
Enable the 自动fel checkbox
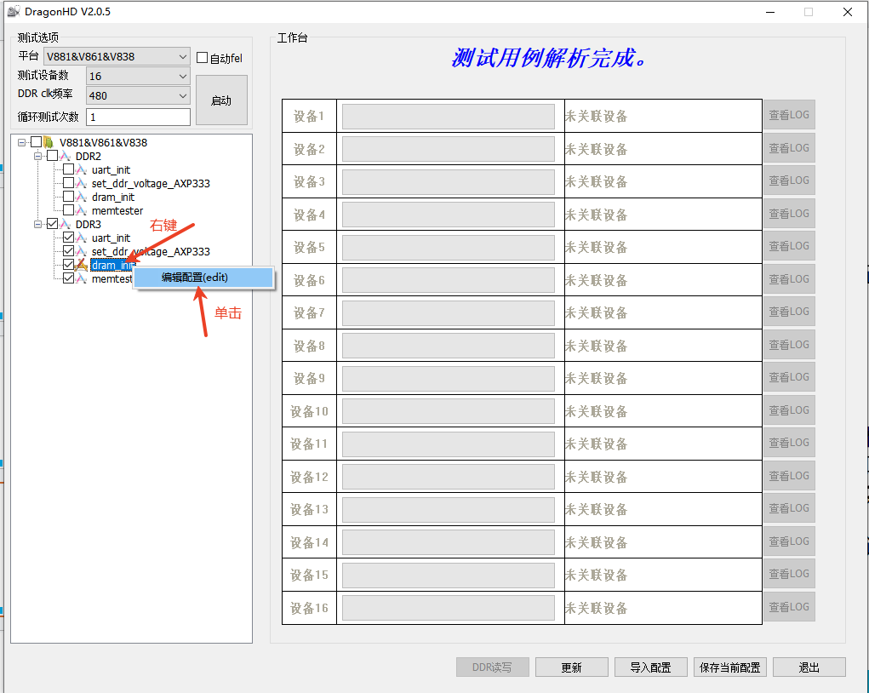(201, 56)
